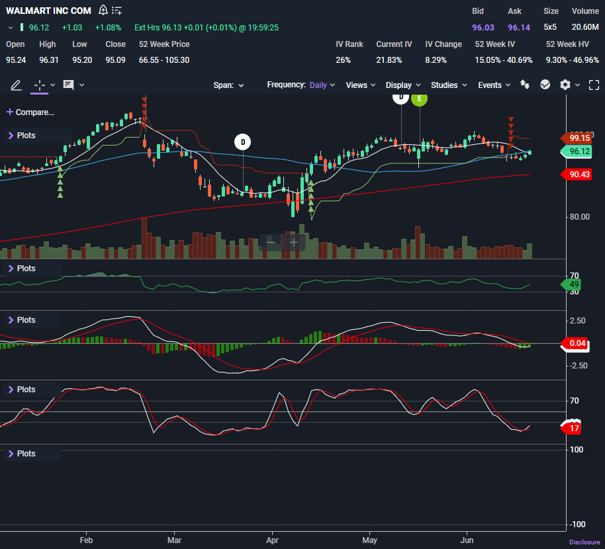Expand Plots for the RSI pane
Screen dimensions: 605x549
pos(23,269)
